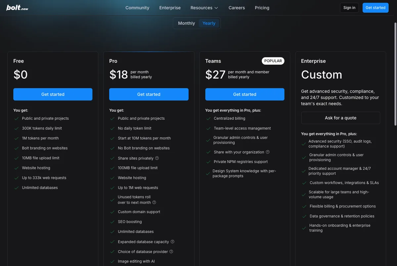This screenshot has height=266, width=397.
Task: Go to the Pricing nav item
Action: [x=262, y=8]
